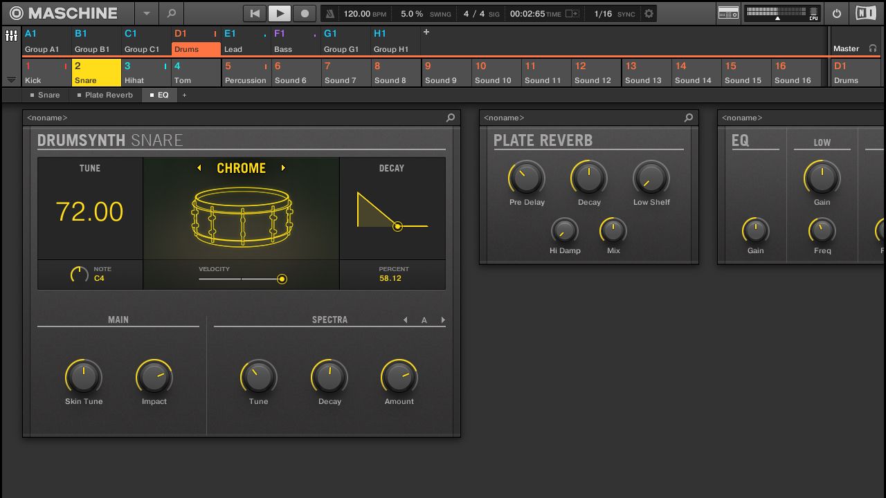Click the reverb Mix knob
The width and height of the screenshot is (886, 498).
pos(613,230)
